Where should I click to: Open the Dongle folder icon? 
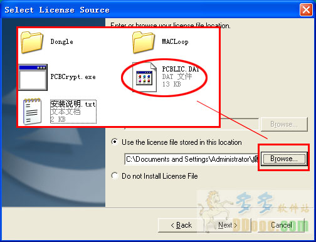coord(32,42)
